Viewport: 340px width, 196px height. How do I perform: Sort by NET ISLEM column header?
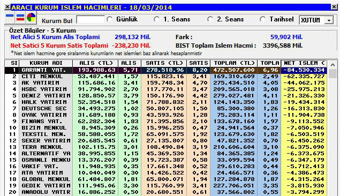click(x=304, y=63)
